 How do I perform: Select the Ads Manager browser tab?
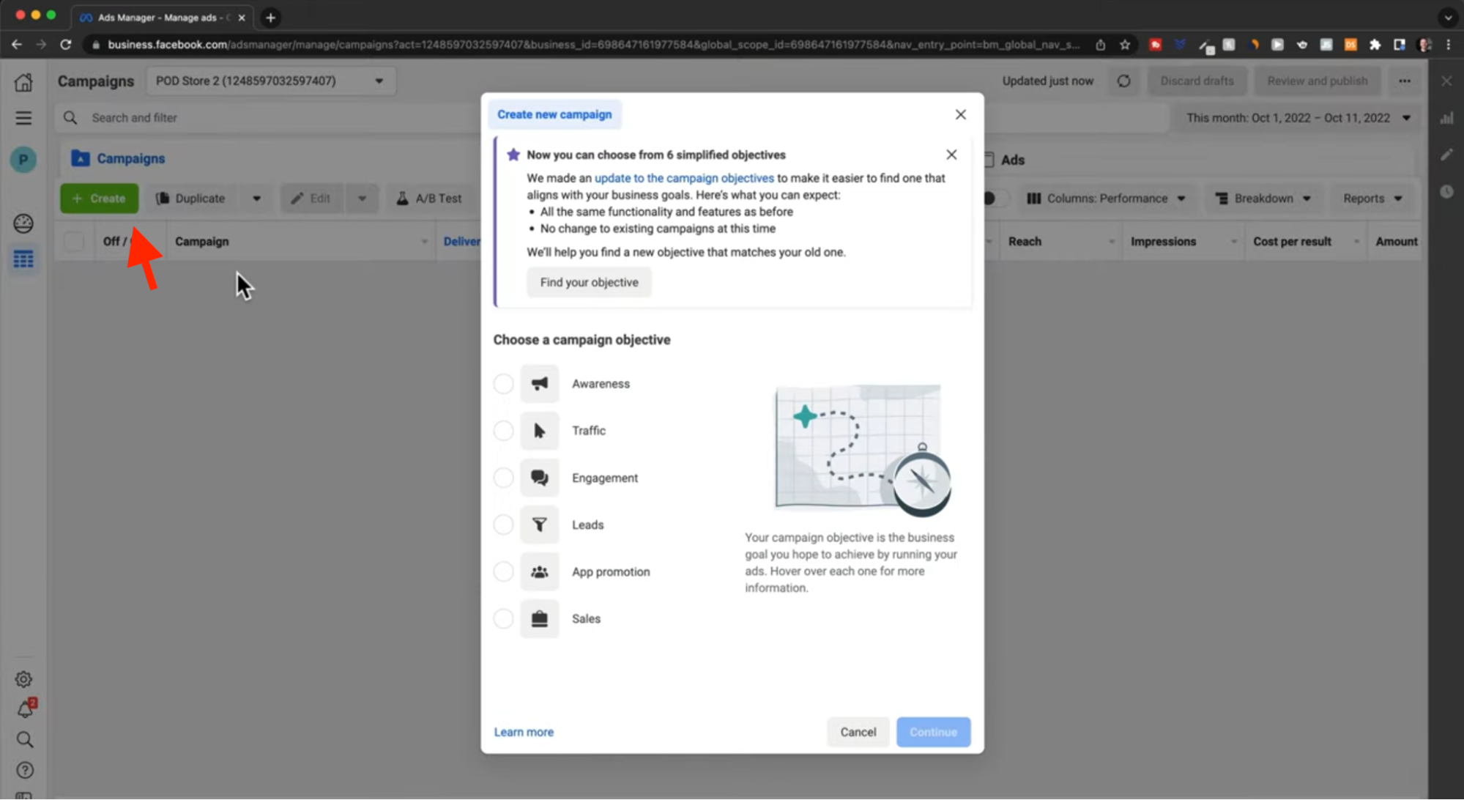tap(163, 18)
